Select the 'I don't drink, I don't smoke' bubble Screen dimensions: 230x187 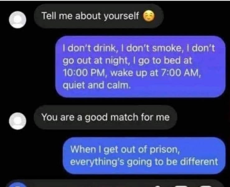(x=140, y=67)
